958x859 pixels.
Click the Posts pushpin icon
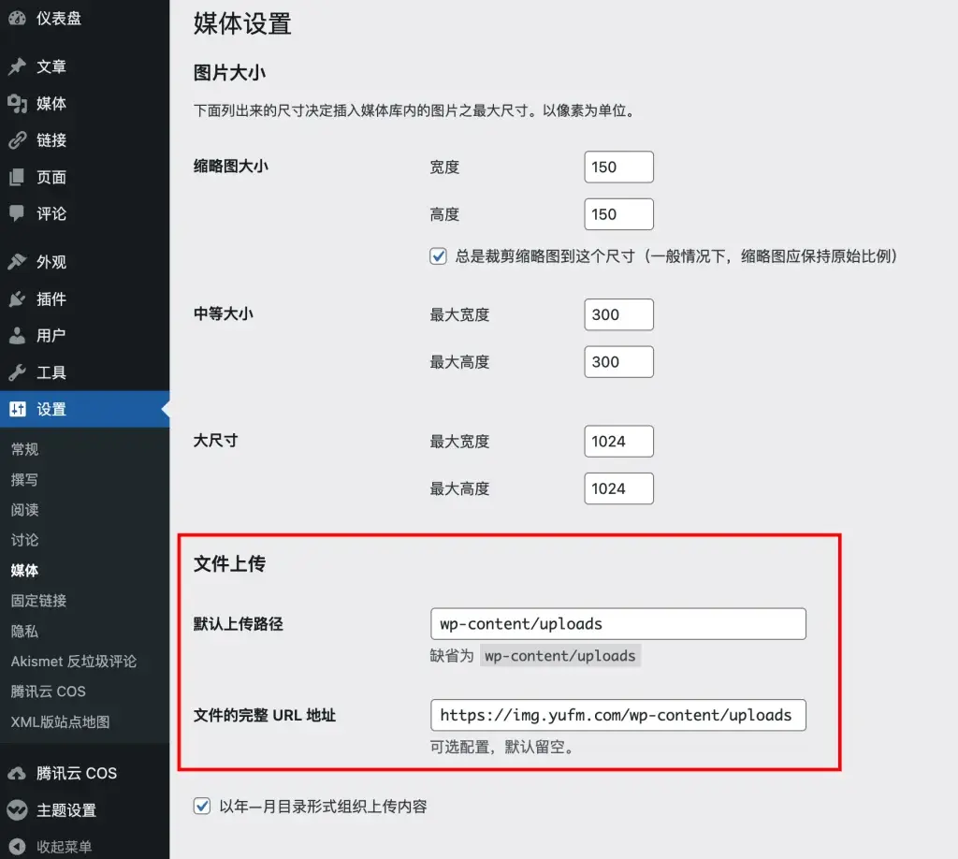point(17,66)
